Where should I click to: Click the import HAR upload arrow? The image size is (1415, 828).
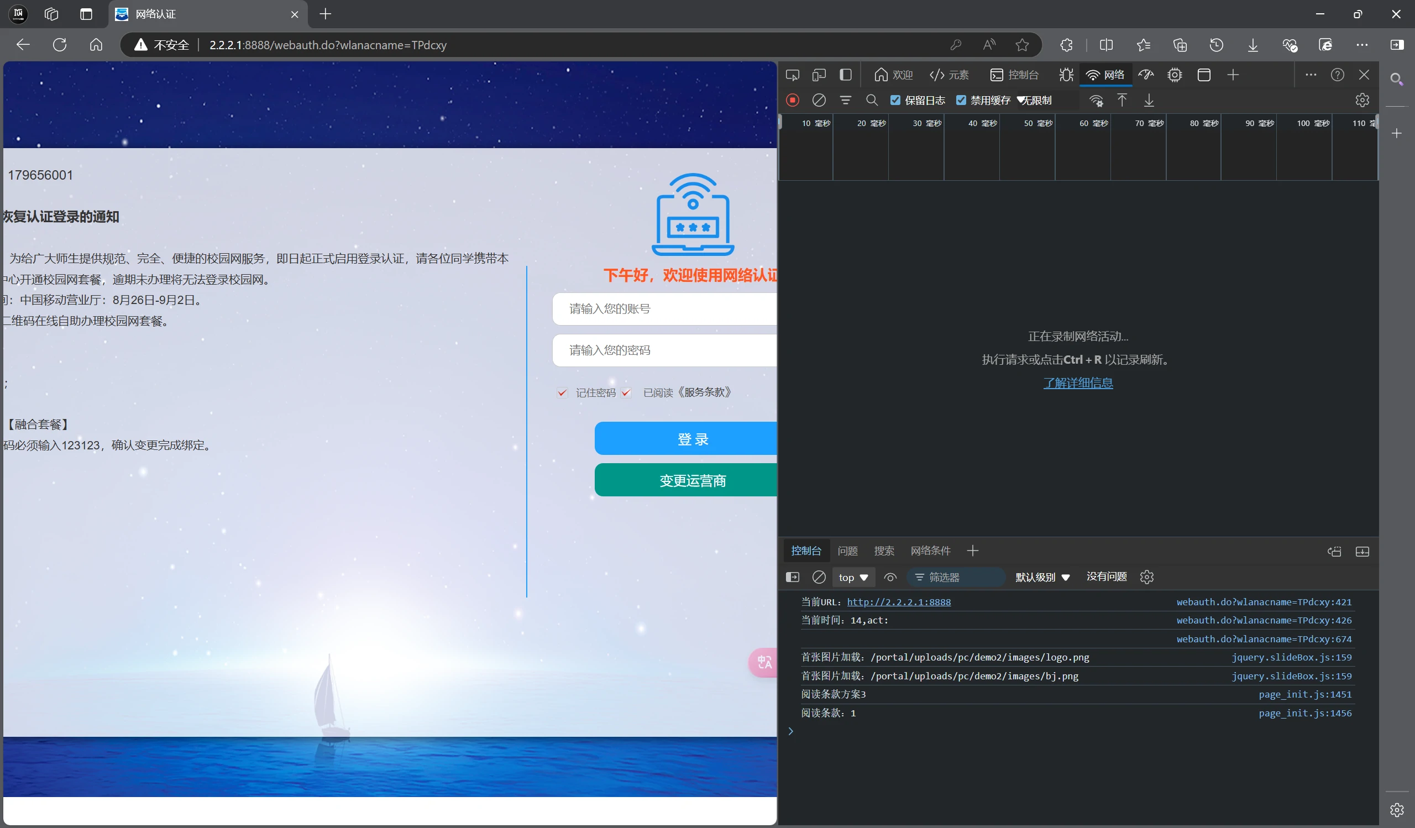tap(1121, 100)
